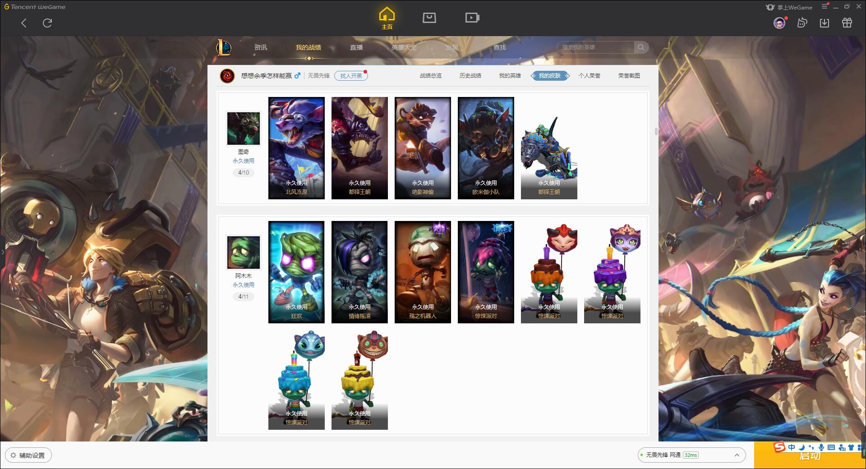866x469 pixels.
Task: Click the 4/11 skin count badge
Action: 244,297
